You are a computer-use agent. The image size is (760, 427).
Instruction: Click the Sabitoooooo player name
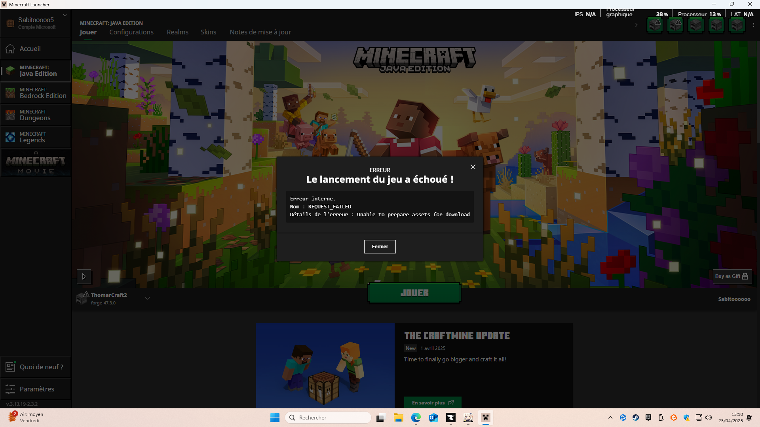(x=734, y=299)
